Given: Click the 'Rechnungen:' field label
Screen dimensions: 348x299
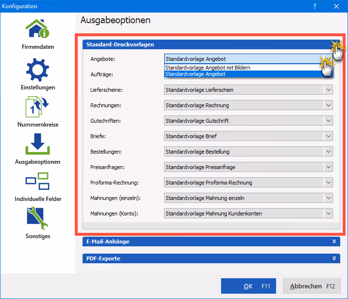Looking at the screenshot, I should click(106, 105).
